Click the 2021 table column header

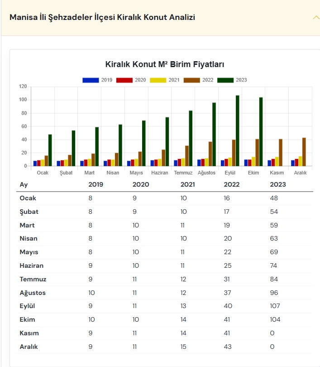pos(188,184)
